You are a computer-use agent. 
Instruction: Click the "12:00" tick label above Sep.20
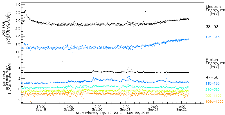coord(97,107)
